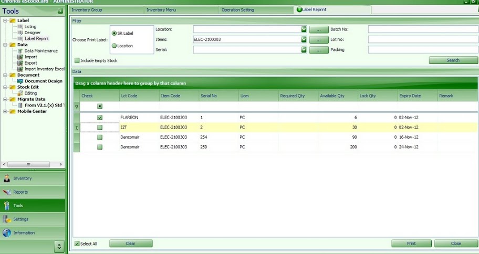Viewport: 479px width, 254px height.
Task: Open Stock Edit Editing item
Action: (x=30, y=93)
